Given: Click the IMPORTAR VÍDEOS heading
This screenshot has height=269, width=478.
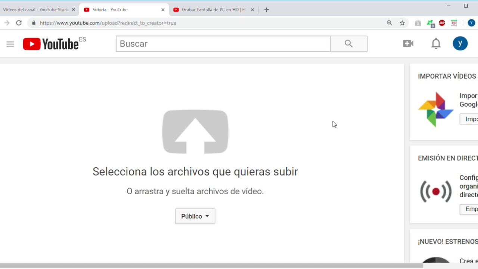Looking at the screenshot, I should [x=447, y=76].
